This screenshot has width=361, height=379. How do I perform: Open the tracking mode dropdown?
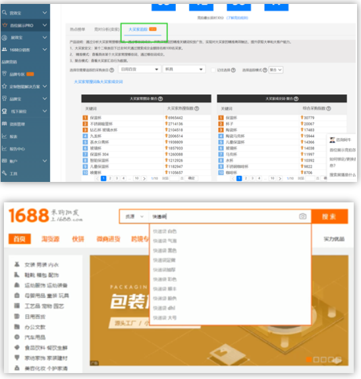coord(276,70)
